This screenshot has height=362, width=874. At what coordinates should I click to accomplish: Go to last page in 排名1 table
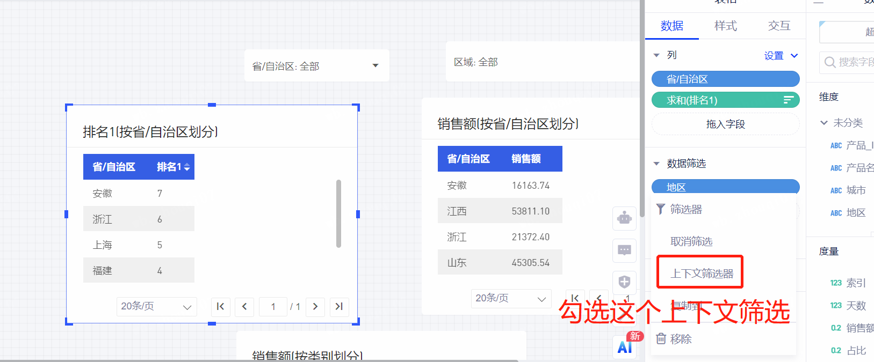pos(339,306)
